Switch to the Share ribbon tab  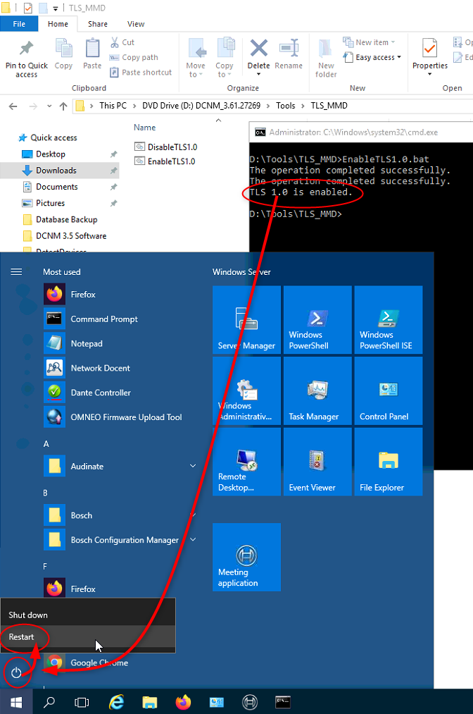click(x=98, y=24)
